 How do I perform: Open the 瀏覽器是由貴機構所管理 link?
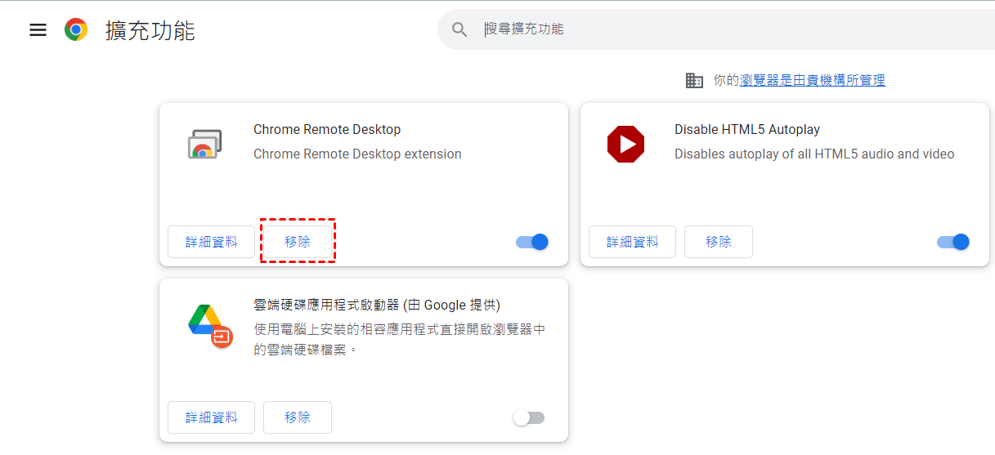click(812, 80)
